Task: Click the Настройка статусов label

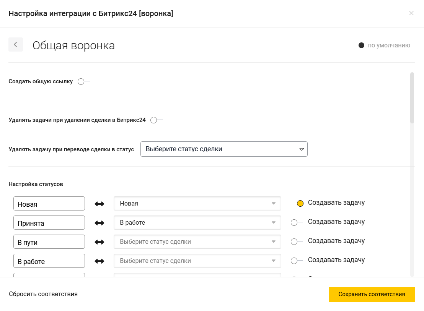Action: coord(36,184)
